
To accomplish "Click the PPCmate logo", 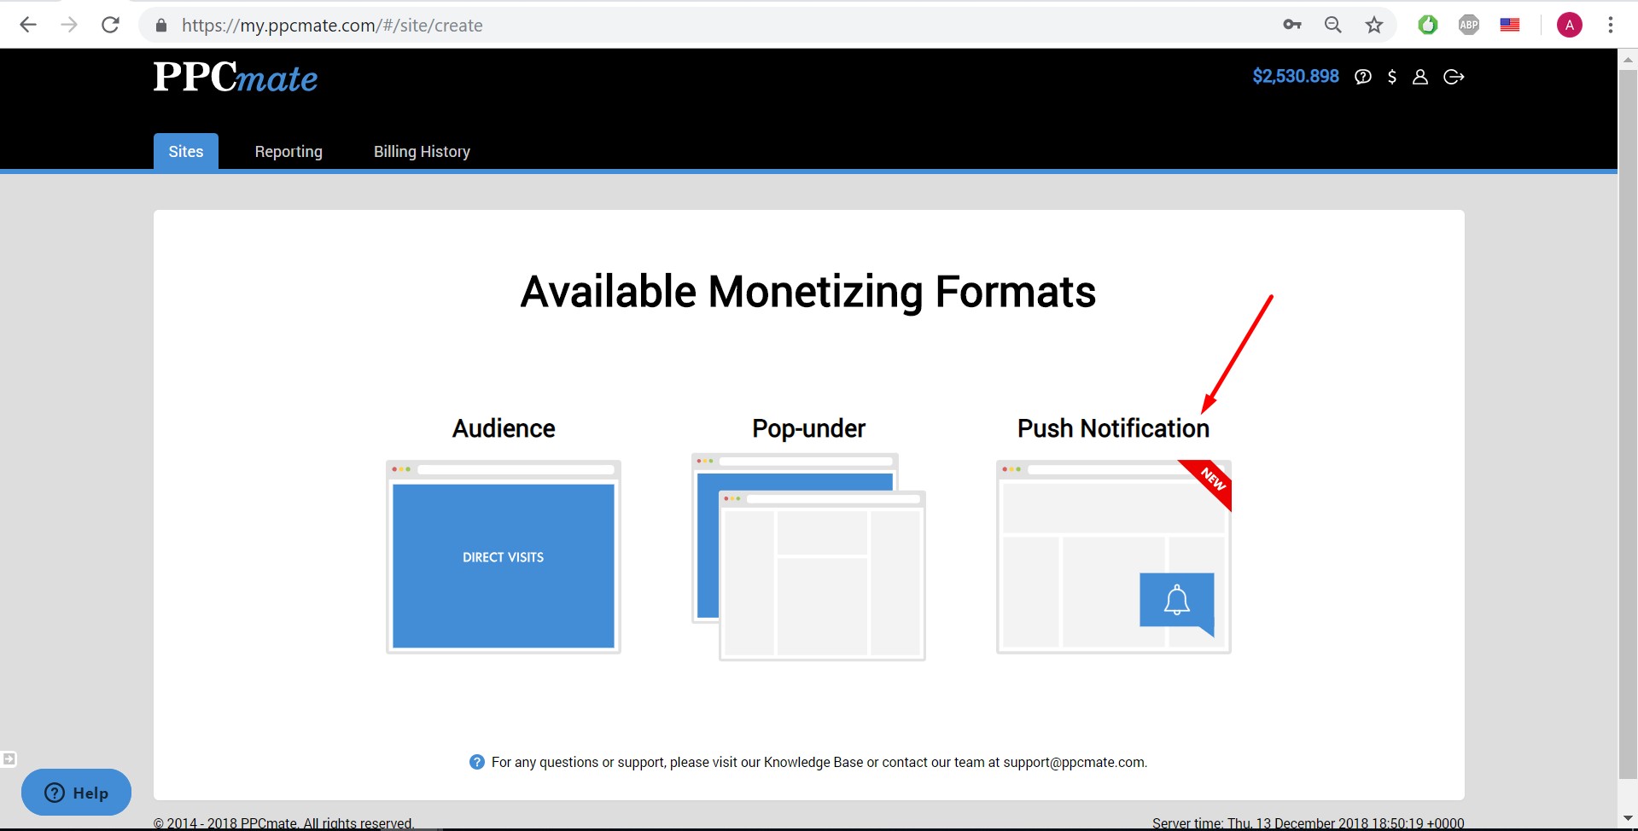I will pos(236,78).
